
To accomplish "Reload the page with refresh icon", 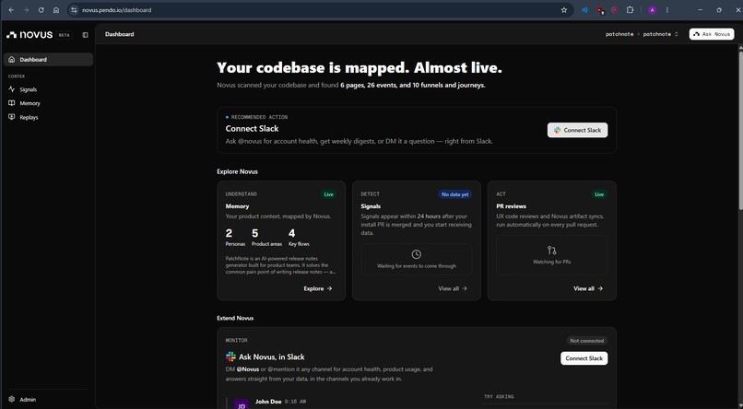I will (x=41, y=10).
